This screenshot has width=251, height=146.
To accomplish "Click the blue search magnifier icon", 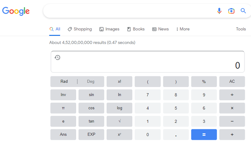I will point(243,11).
